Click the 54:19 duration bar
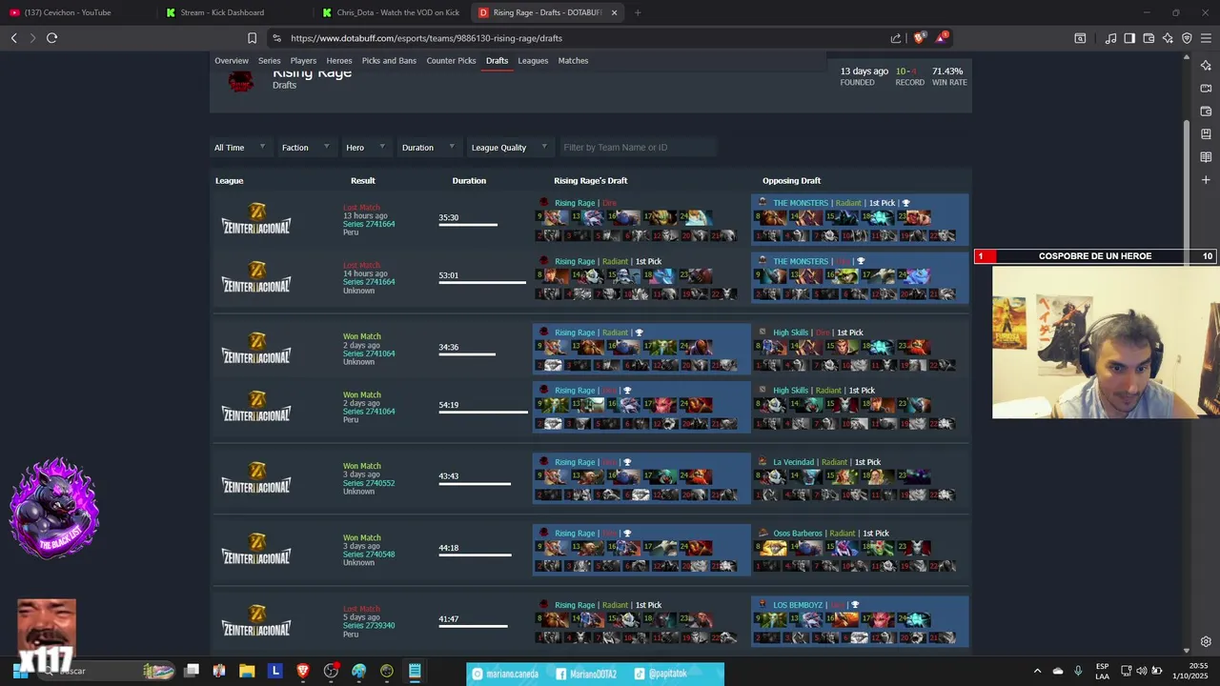 (x=483, y=413)
